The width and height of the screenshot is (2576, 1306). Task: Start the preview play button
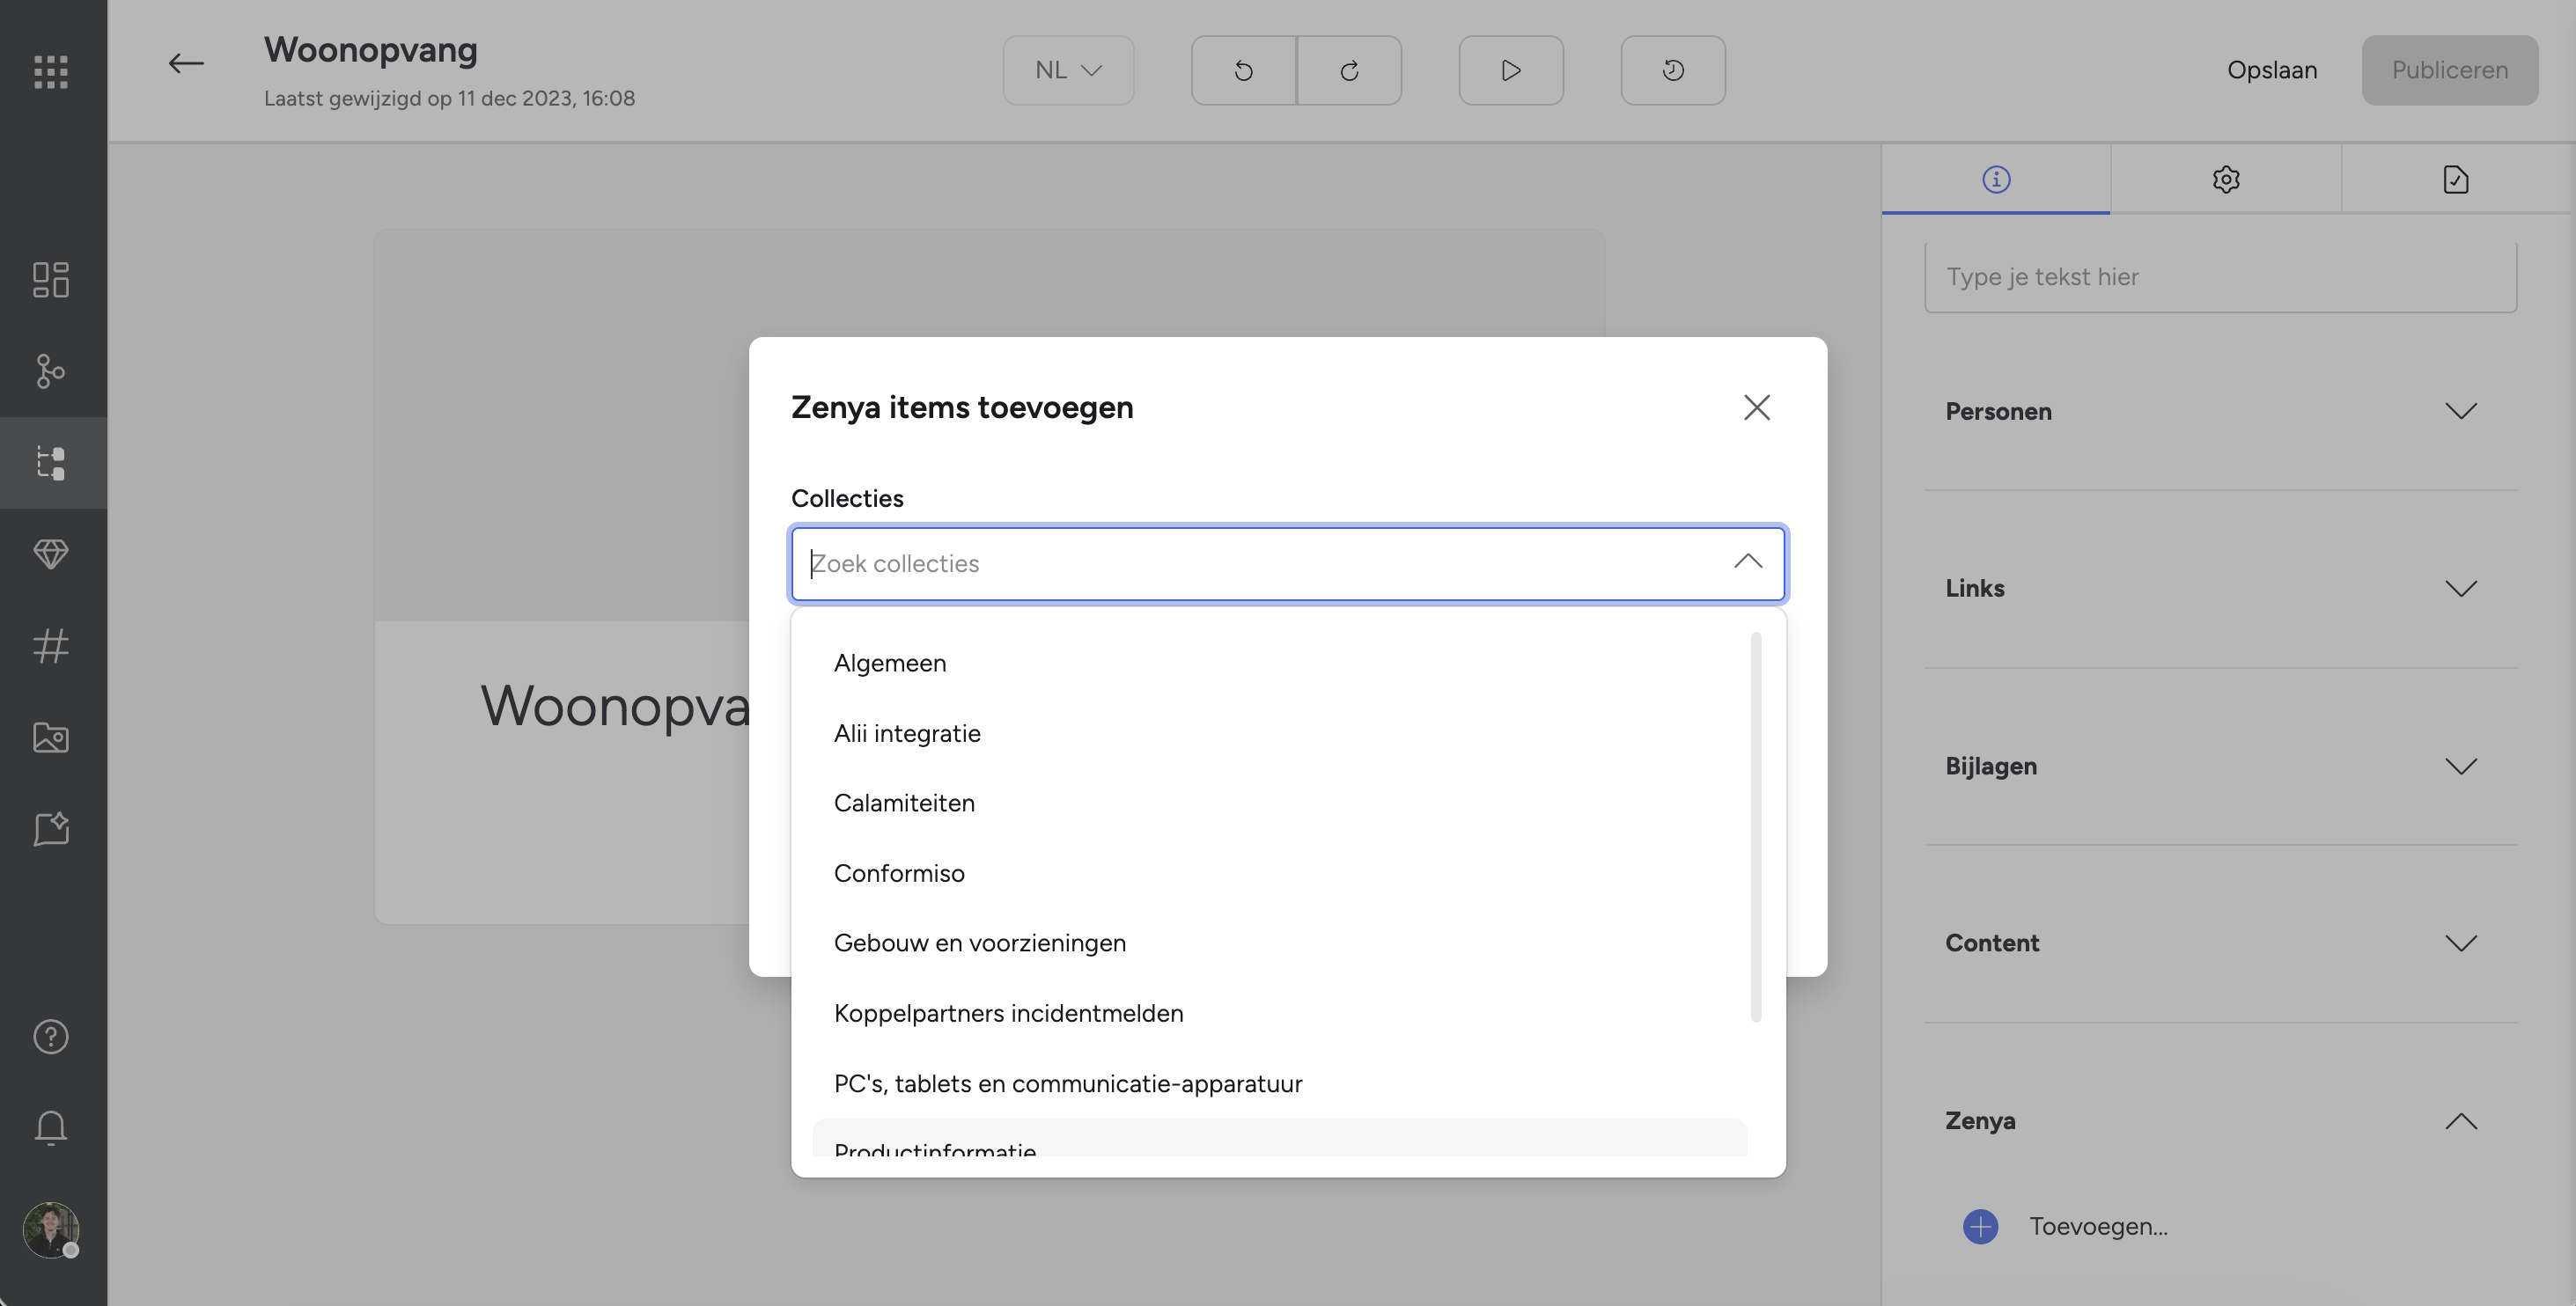coord(1511,71)
